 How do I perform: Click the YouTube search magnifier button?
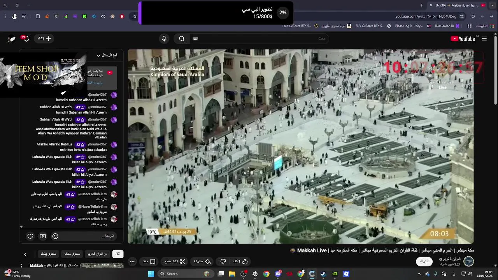pyautogui.click(x=182, y=38)
